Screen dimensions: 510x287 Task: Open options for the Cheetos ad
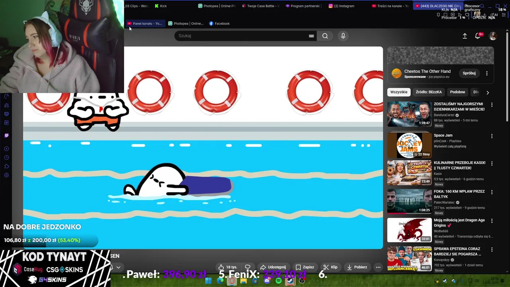(487, 73)
